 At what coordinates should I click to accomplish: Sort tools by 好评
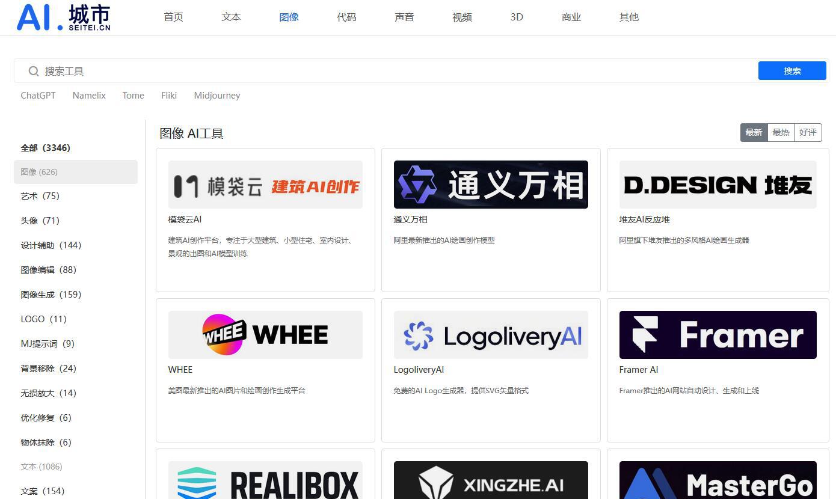[808, 133]
